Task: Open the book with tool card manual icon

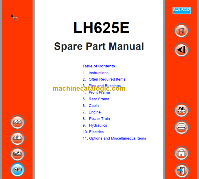Action: click(x=17, y=138)
